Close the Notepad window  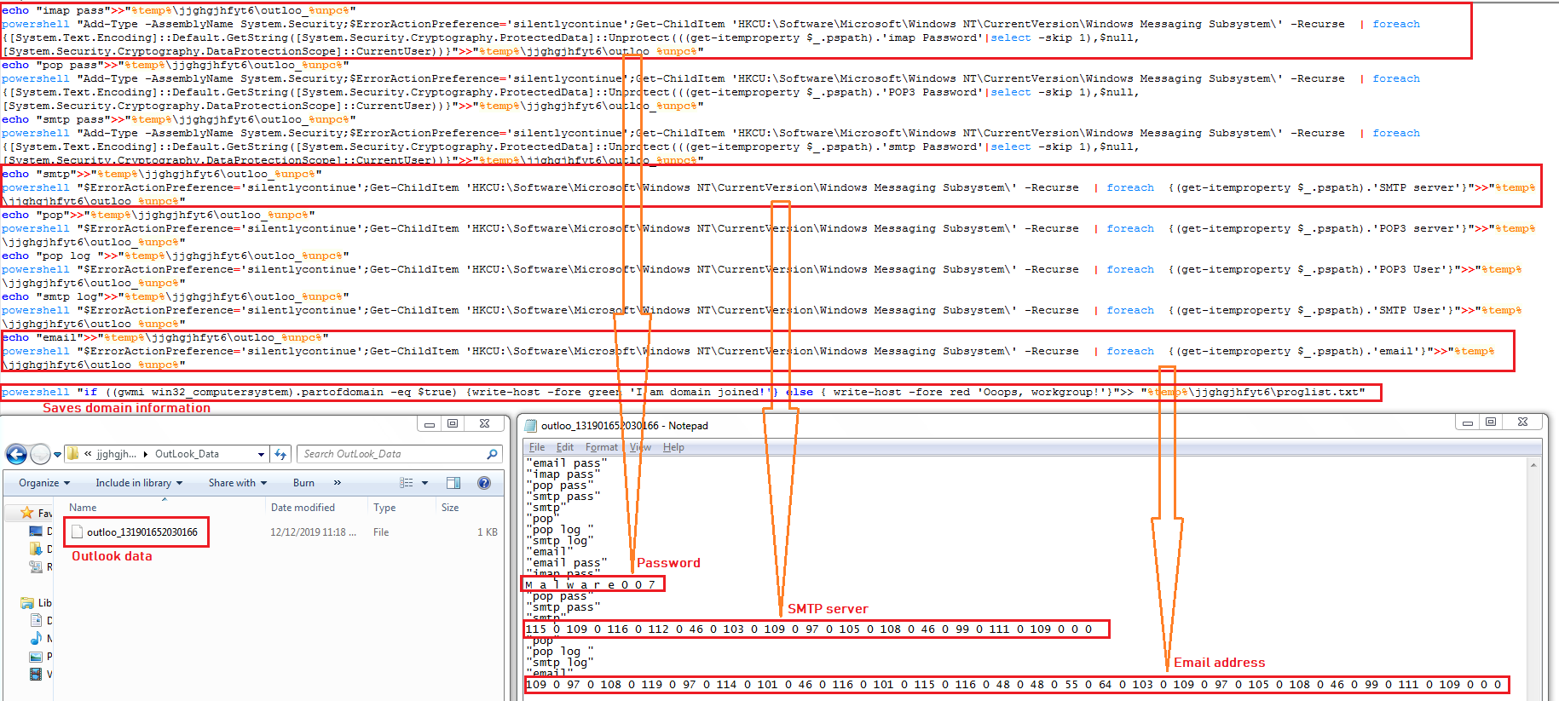pos(1522,422)
